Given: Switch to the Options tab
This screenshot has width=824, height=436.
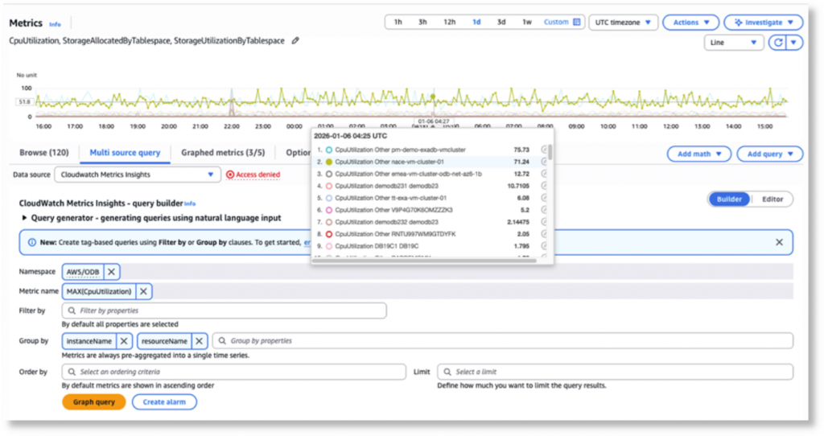Looking at the screenshot, I should (298, 152).
